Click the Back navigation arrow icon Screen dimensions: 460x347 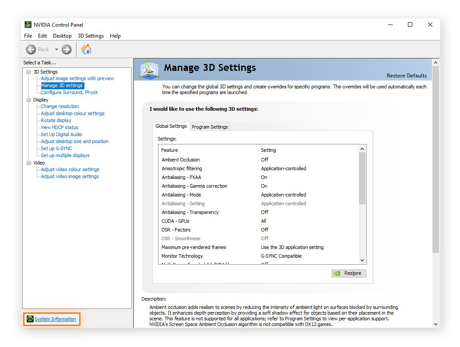point(31,49)
